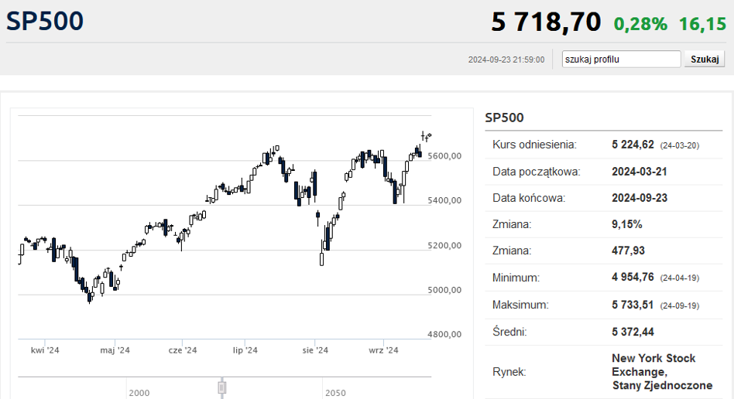
Task: Click the 2024-09-23 21:59:00 timestamp
Action: [506, 60]
